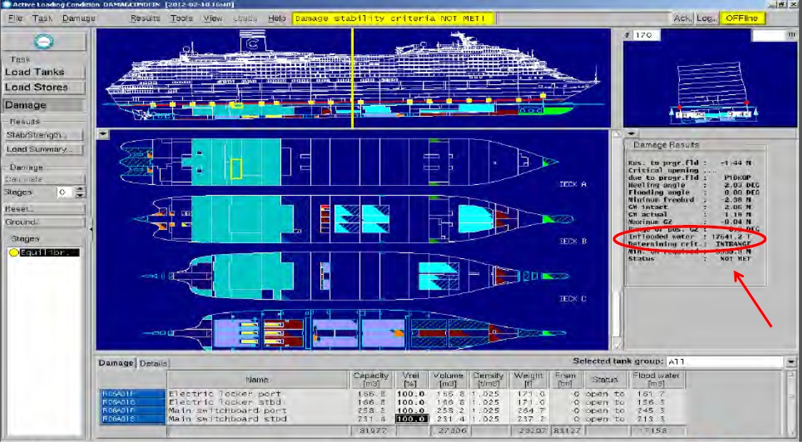
Task: Expand the Selected tank group dropdown
Action: (x=791, y=362)
